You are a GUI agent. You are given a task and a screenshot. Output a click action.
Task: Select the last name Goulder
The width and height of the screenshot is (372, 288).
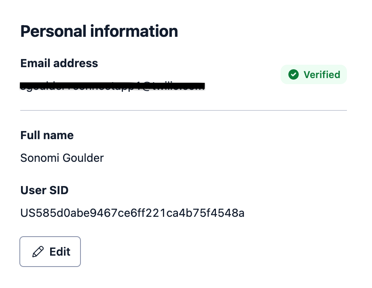pos(83,158)
